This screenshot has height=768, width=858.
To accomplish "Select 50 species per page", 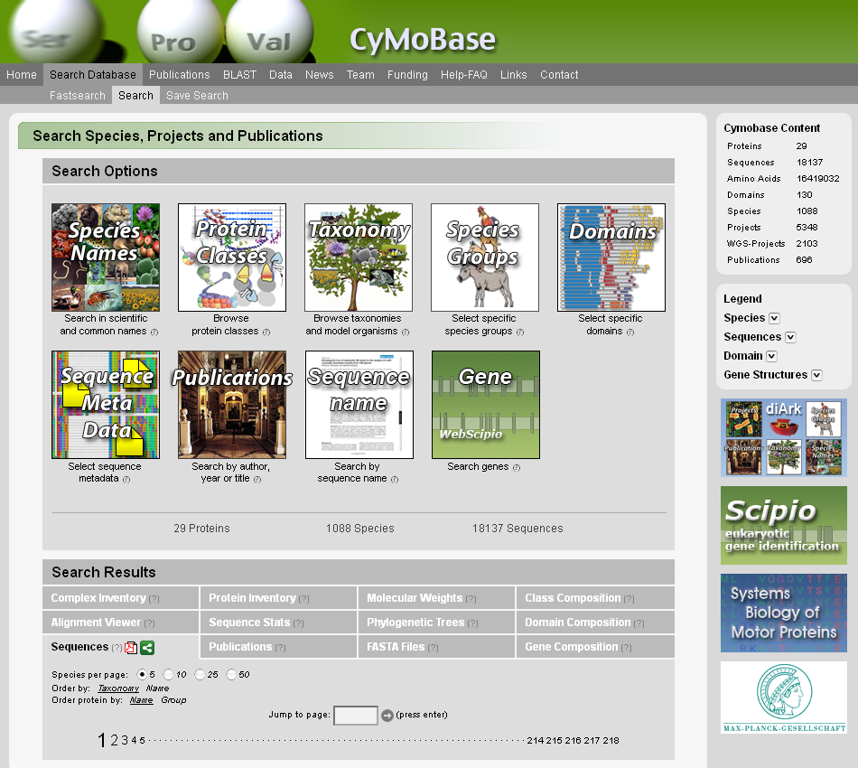I will [x=231, y=674].
